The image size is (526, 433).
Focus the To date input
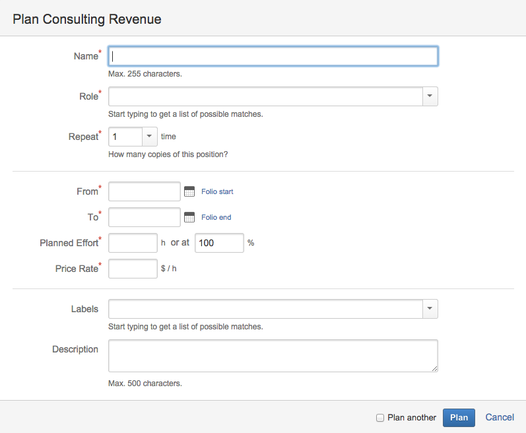click(144, 217)
